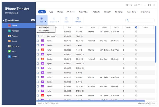This screenshot has height=107, width=159.
Task: Check the last Kalimba 58.55 MB row checkbox
Action: (x=38, y=86)
